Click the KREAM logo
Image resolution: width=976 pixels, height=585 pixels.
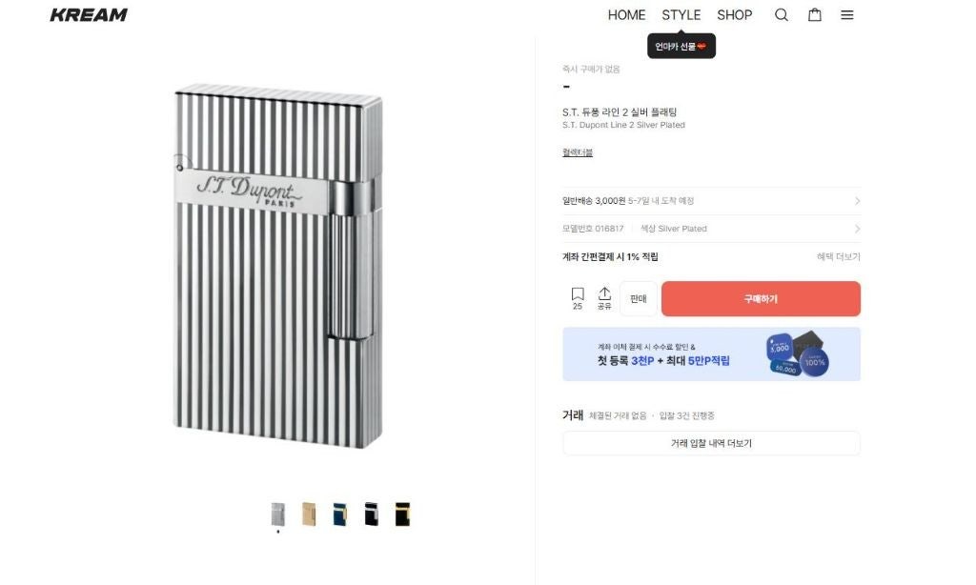coord(89,15)
